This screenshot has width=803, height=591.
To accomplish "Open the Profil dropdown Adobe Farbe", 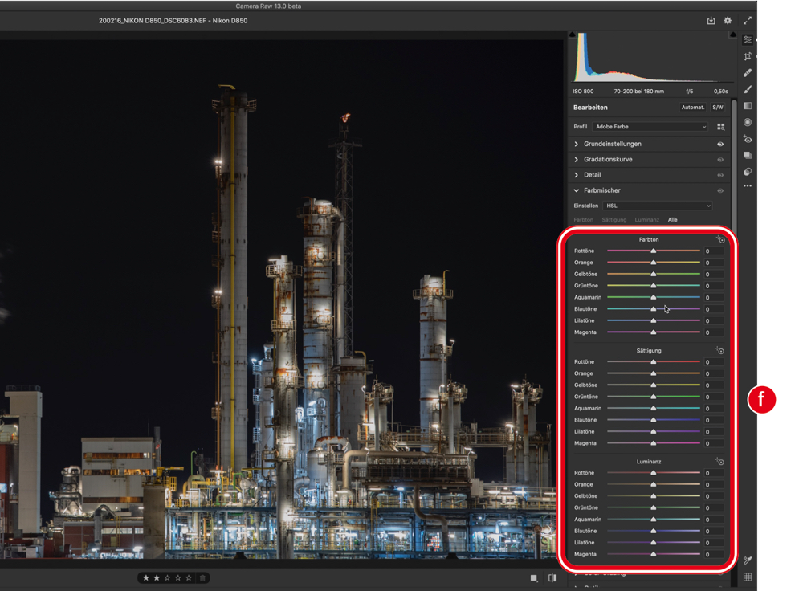I will pos(650,127).
